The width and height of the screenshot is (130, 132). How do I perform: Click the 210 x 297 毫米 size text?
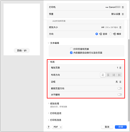(112, 27)
